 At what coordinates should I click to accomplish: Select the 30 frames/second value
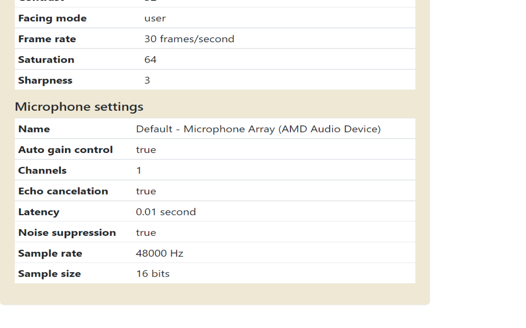point(189,39)
